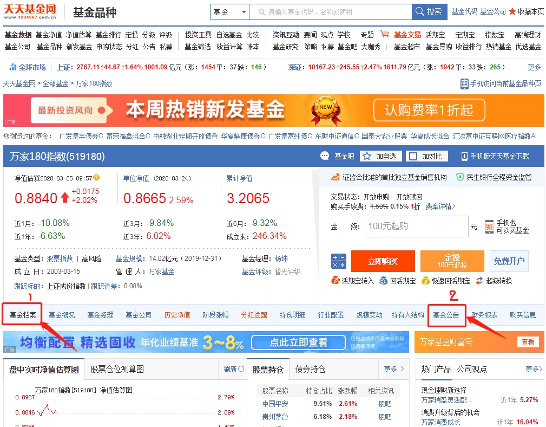Open fund manager 杨坤 link
546x427 pixels.
pos(281,258)
